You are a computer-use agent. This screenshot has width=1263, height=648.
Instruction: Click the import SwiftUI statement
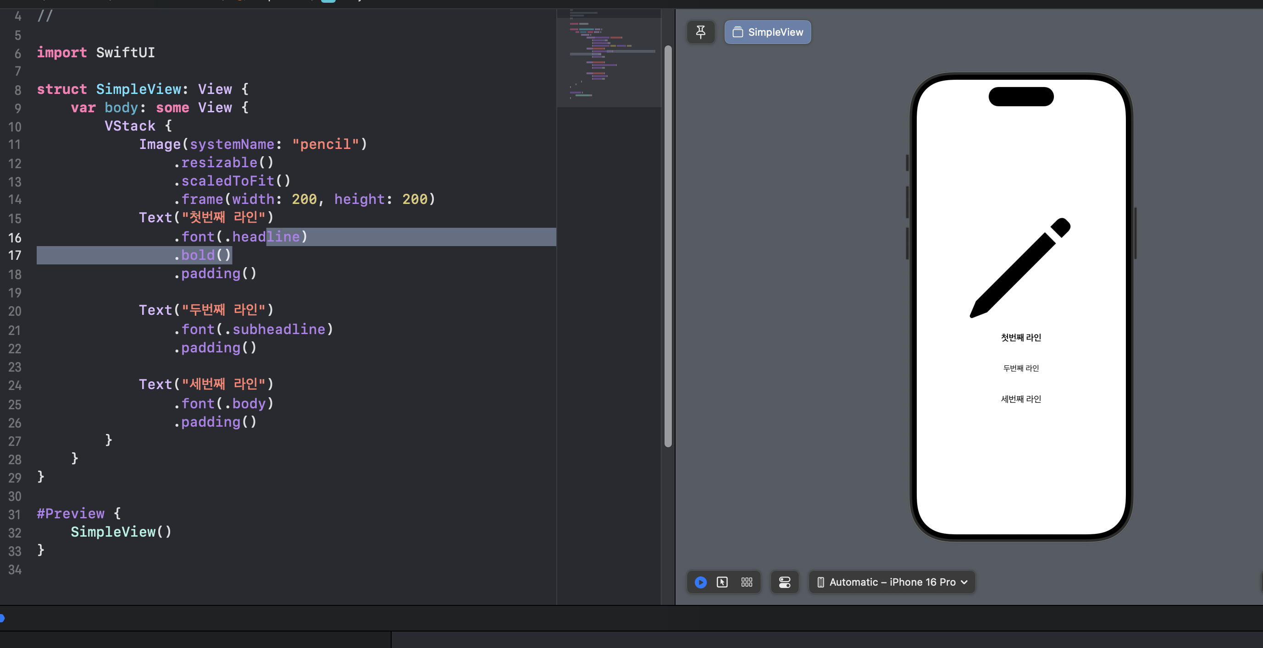pos(95,52)
